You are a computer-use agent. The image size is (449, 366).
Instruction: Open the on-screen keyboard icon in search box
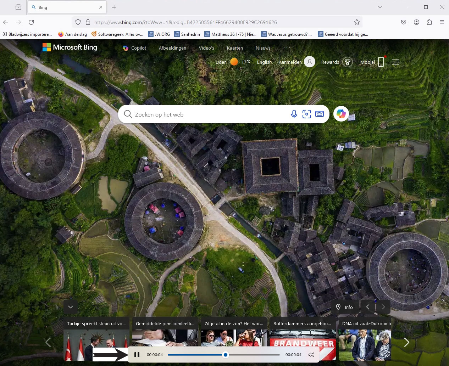320,114
